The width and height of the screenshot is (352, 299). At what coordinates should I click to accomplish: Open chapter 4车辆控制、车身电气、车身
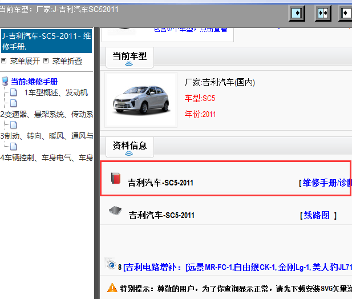coord(47,157)
